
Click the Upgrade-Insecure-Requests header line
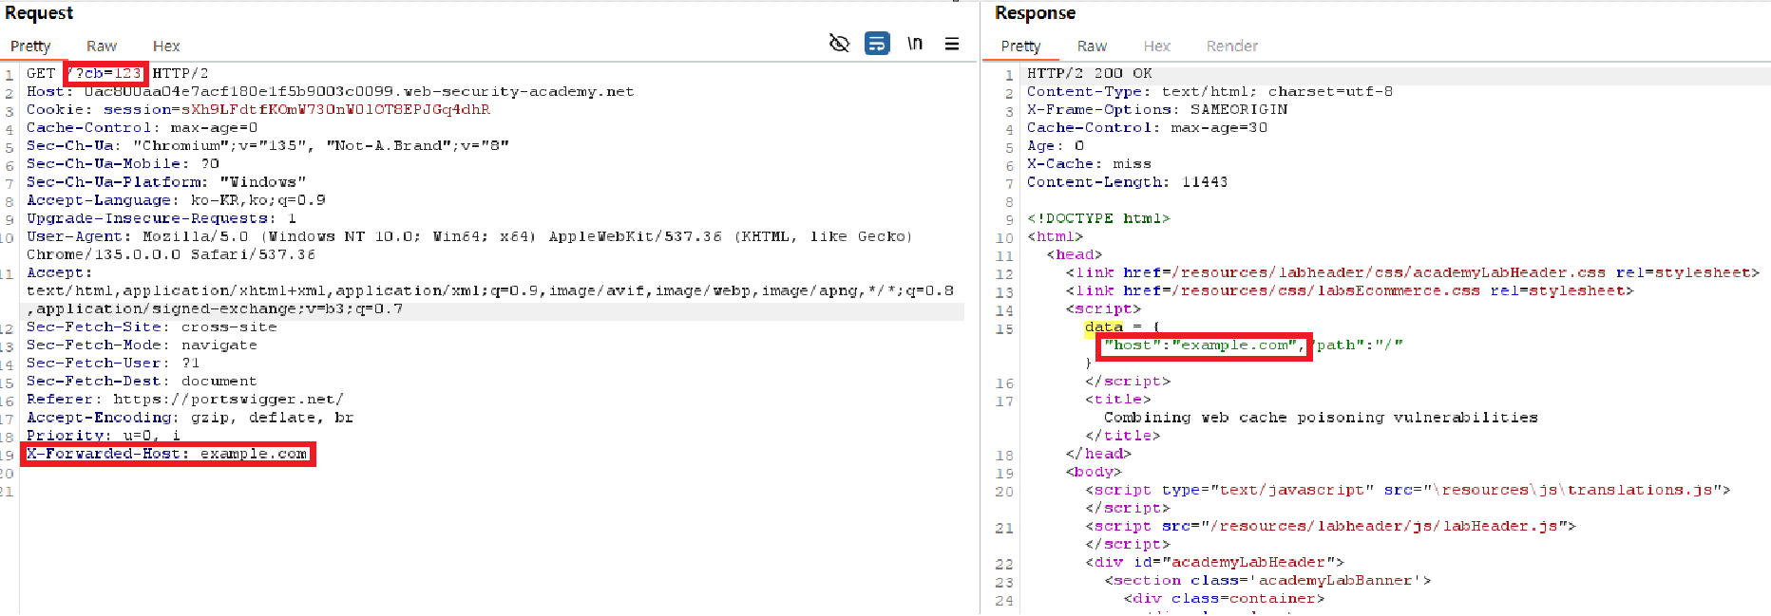[162, 218]
